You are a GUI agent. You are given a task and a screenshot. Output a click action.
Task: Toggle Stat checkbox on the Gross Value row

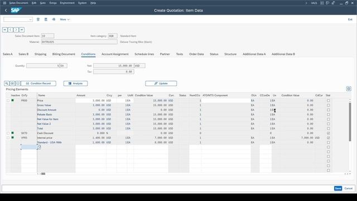(329, 106)
